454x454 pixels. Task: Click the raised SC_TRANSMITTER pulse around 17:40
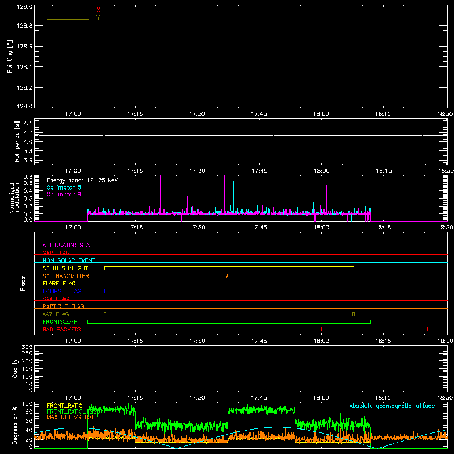(x=242, y=274)
